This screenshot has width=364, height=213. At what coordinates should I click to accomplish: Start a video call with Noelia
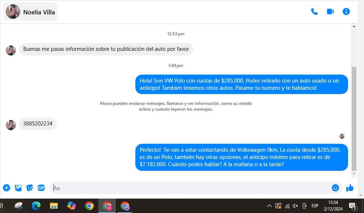[330, 12]
